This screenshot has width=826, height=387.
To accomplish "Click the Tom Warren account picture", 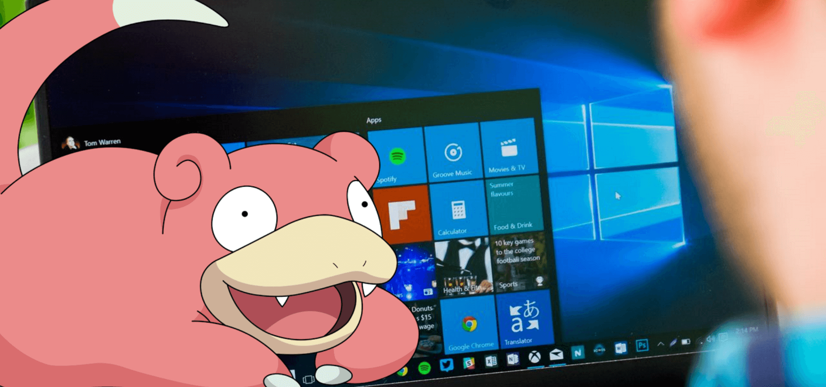I will click(x=70, y=143).
